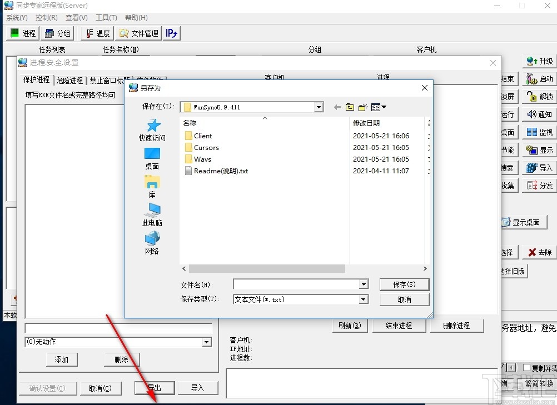
Task: Open 帮助(H) menu
Action: [136, 18]
